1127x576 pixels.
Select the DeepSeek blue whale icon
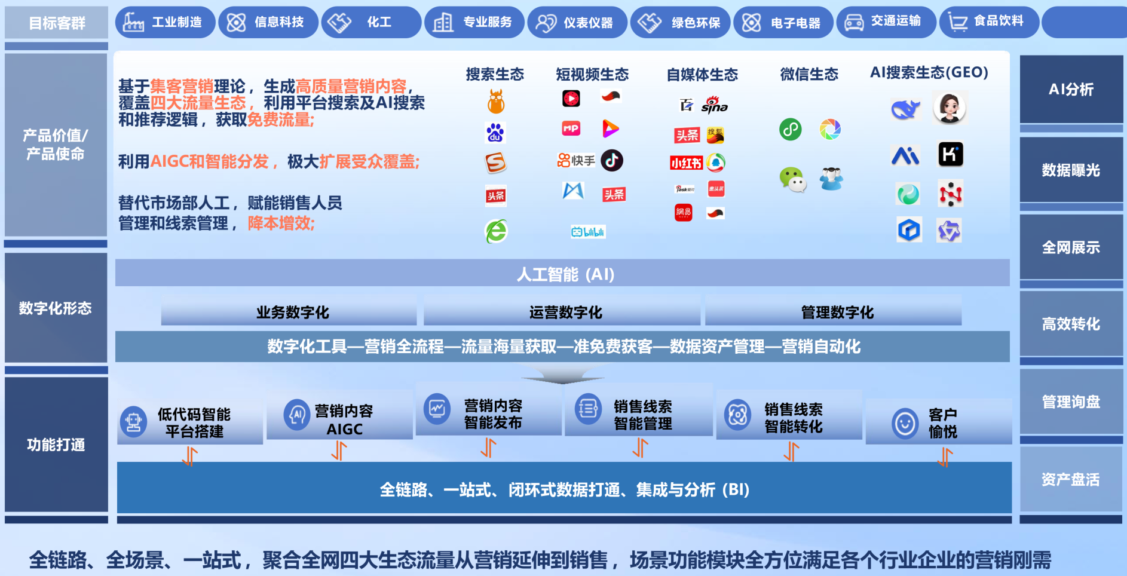[906, 109]
